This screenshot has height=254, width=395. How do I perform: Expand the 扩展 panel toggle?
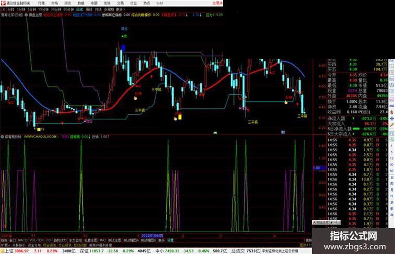5,245
